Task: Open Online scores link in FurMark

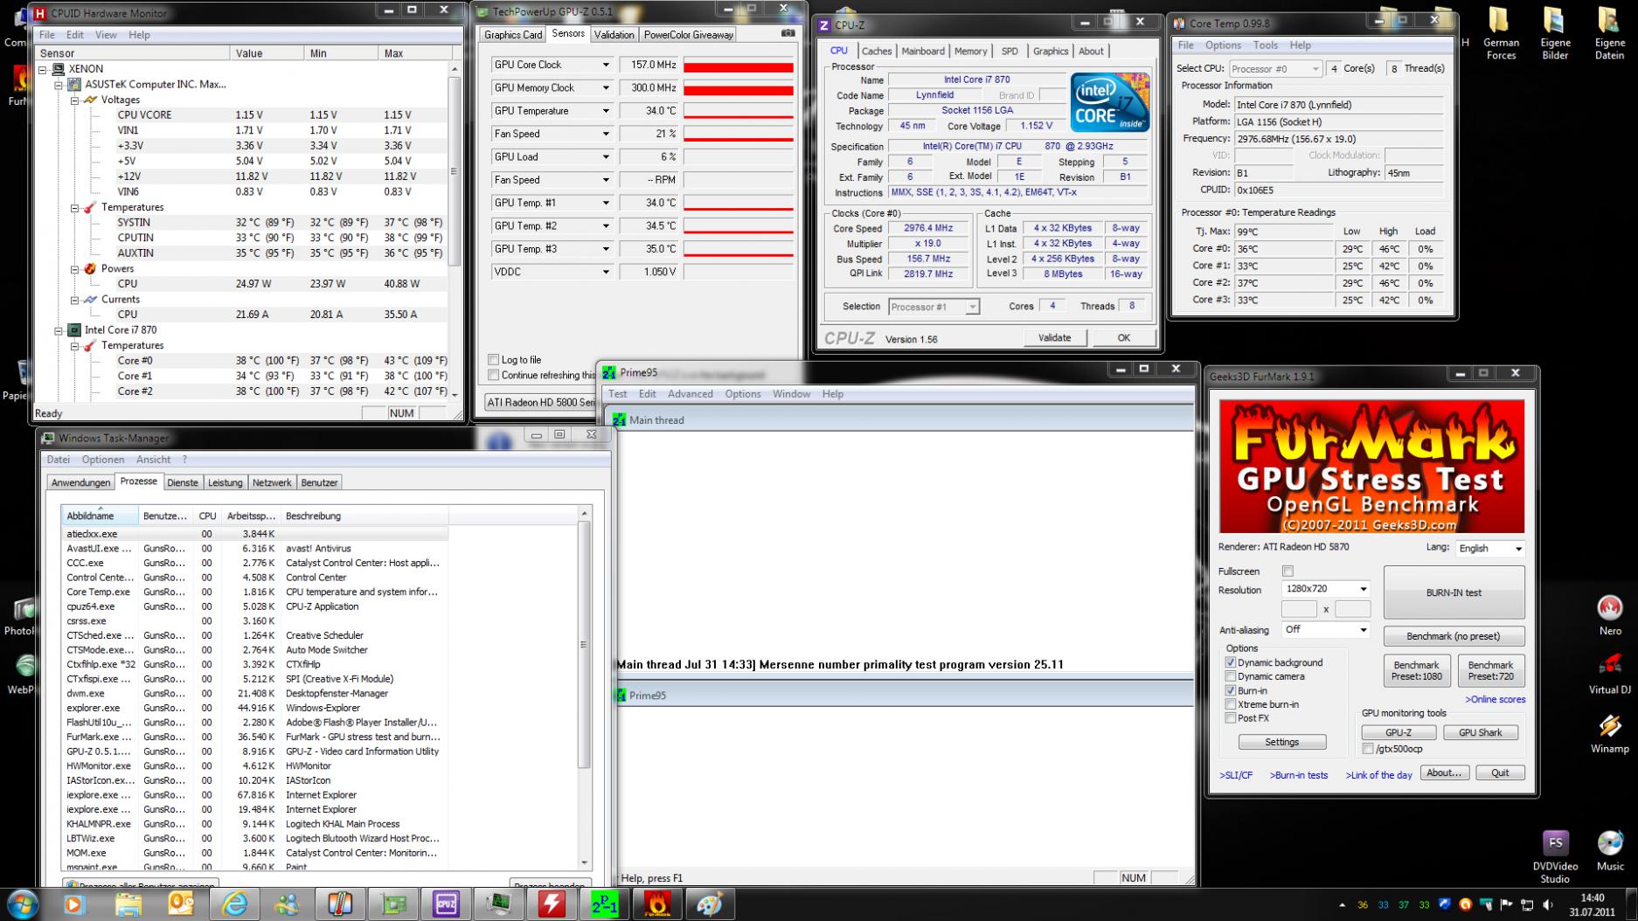Action: (1496, 699)
